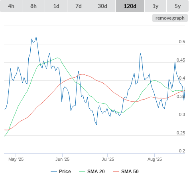Viewport: 189px width, 182px height.
Task: Choose the 1d time range tab
Action: coord(56,6)
